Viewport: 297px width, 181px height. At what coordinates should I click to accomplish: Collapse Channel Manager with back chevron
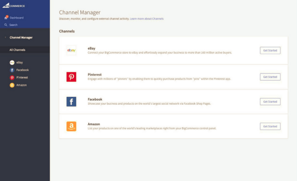[6, 37]
